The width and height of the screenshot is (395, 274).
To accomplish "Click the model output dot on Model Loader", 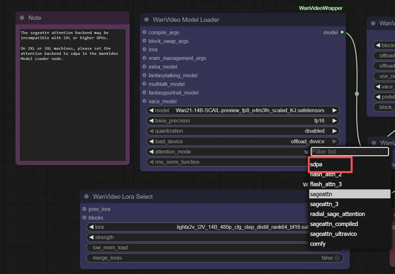I will (342, 32).
